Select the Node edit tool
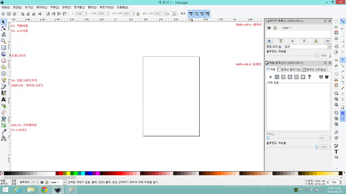346x194 pixels. pos(4,28)
